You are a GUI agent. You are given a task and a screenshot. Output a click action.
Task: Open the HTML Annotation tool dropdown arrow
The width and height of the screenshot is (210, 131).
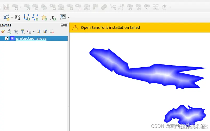[x=69, y=17]
